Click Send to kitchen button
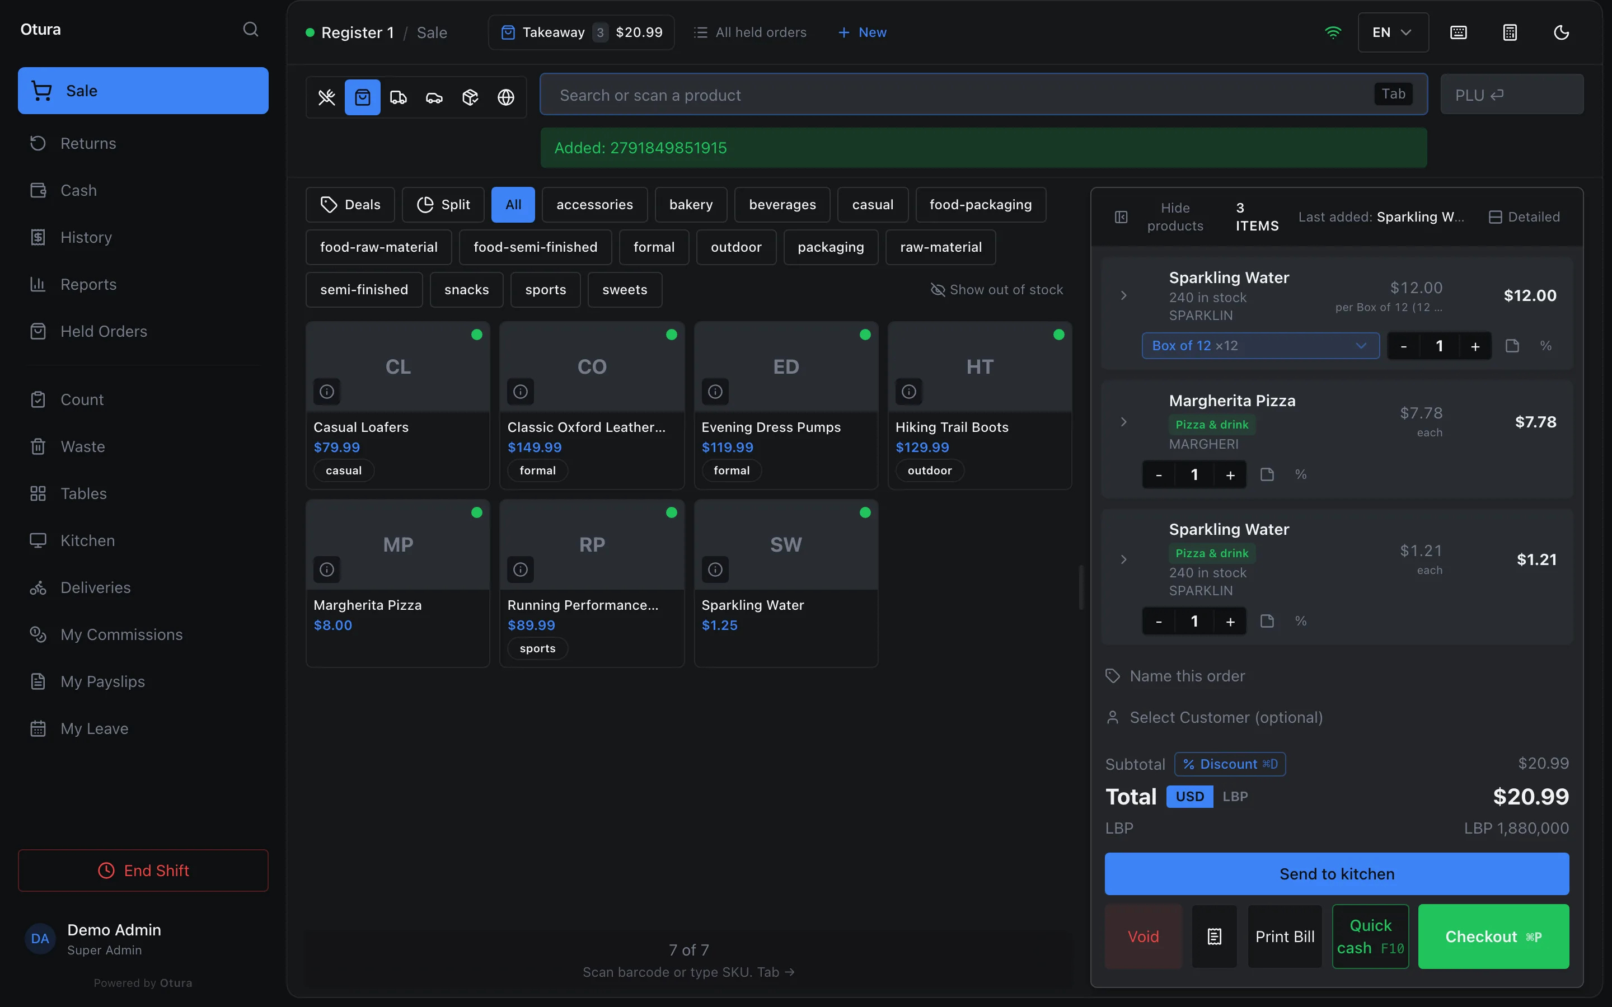The width and height of the screenshot is (1612, 1007). (1336, 874)
